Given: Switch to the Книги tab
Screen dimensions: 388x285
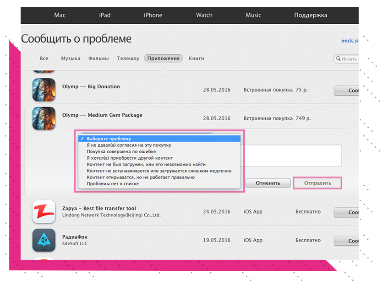Looking at the screenshot, I should pyautogui.click(x=196, y=59).
